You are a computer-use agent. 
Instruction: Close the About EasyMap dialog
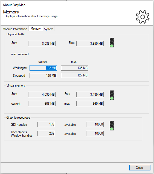(140, 168)
